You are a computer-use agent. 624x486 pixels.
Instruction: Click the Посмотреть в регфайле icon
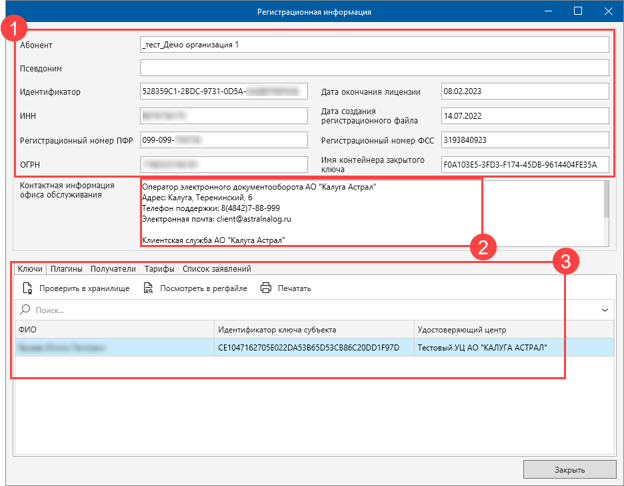point(145,288)
